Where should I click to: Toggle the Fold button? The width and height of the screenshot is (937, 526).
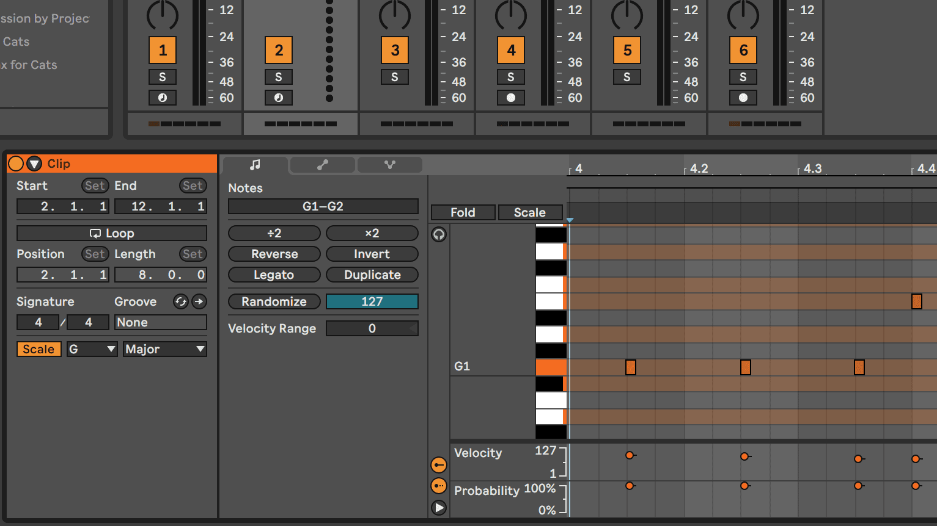[x=463, y=212]
